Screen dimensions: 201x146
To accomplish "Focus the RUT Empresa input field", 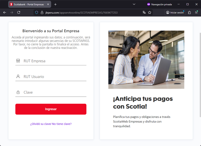I will [54, 61].
